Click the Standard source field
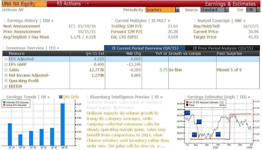The width and height of the screenshot is (262, 150). coord(213,10)
